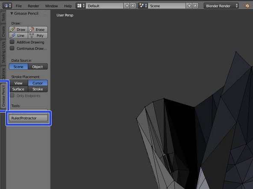
Task: Set stroke placement to Surface
Action: [18, 89]
